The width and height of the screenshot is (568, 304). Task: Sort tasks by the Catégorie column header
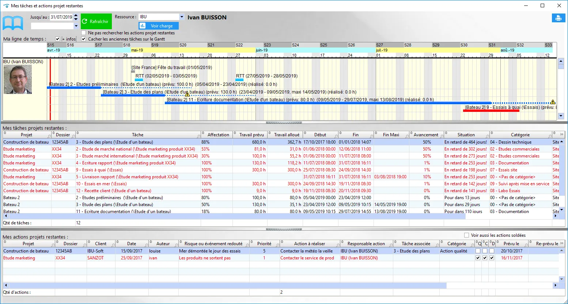pos(520,135)
